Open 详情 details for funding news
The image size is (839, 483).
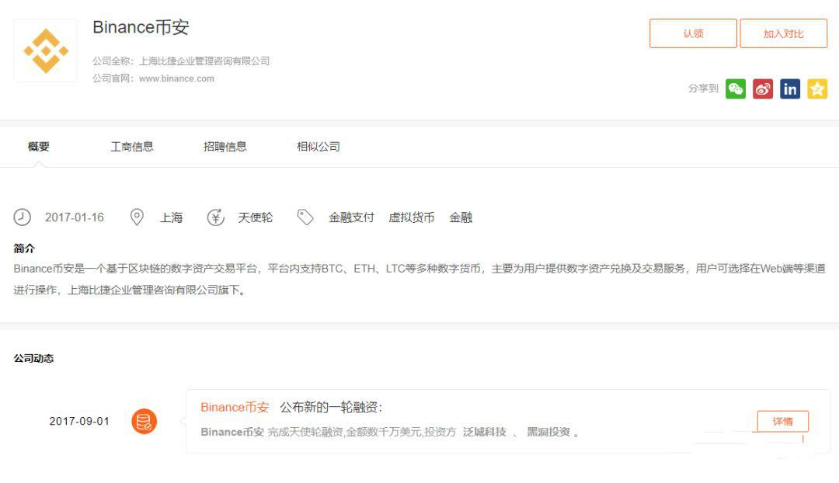pyautogui.click(x=782, y=421)
